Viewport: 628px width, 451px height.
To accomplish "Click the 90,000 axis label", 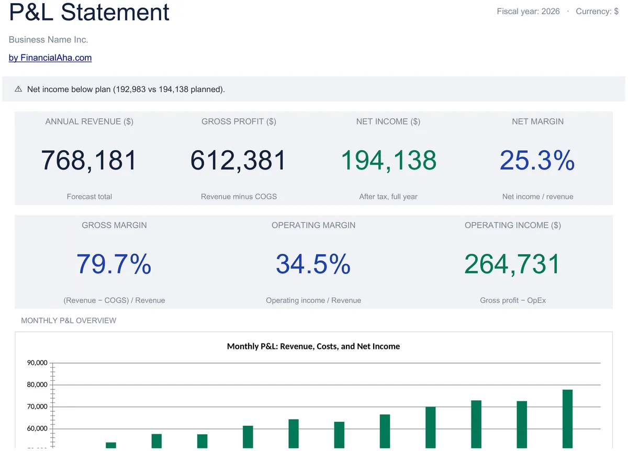I will [x=37, y=363].
